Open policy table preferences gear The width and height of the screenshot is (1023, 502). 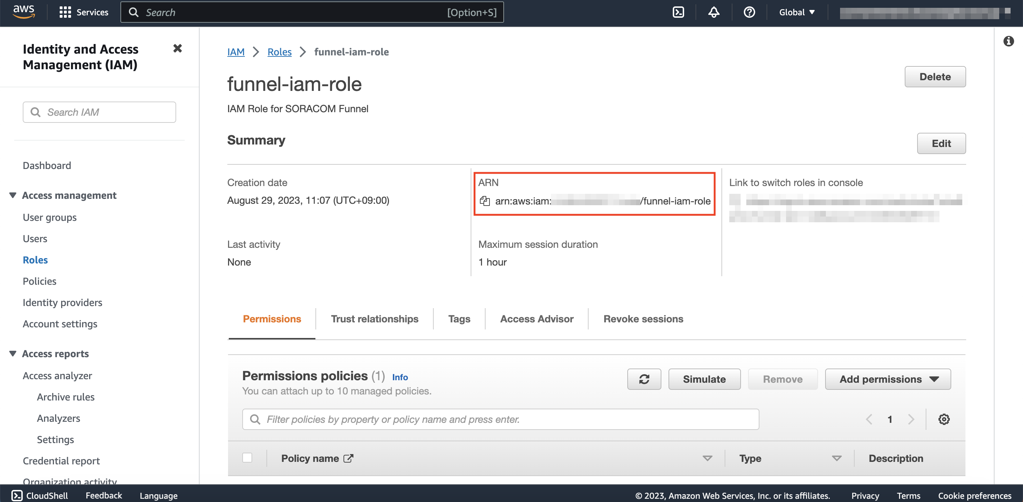pyautogui.click(x=943, y=419)
